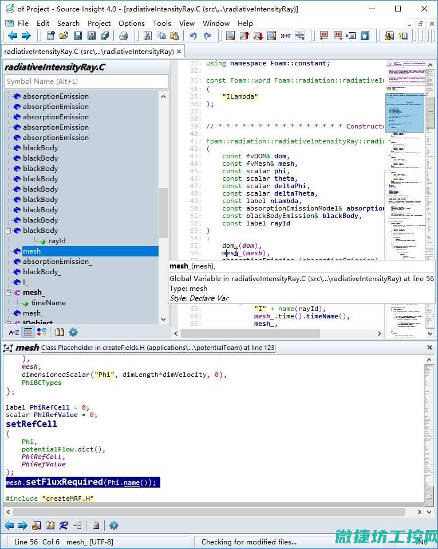Select the absorptionEmission_ symbol
The height and width of the screenshot is (549, 438).
click(57, 262)
